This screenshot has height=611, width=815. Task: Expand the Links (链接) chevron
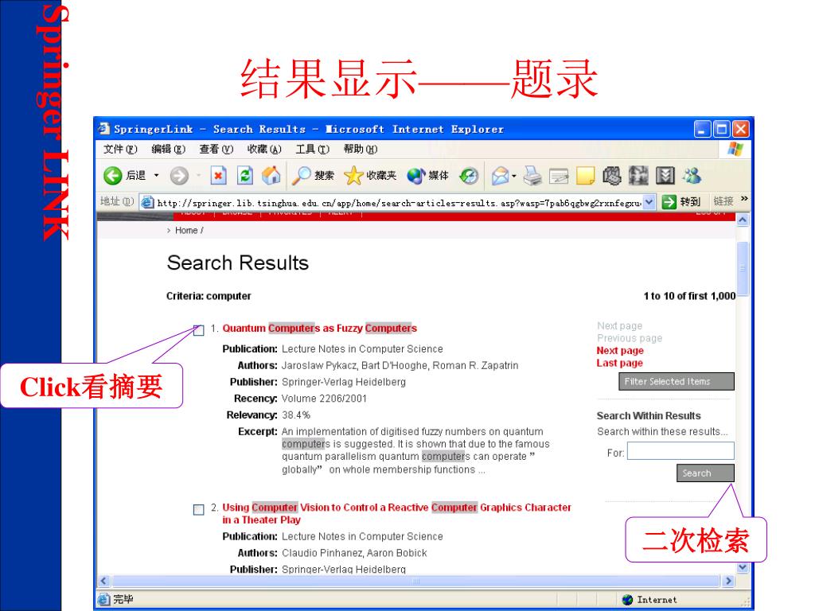click(x=744, y=199)
